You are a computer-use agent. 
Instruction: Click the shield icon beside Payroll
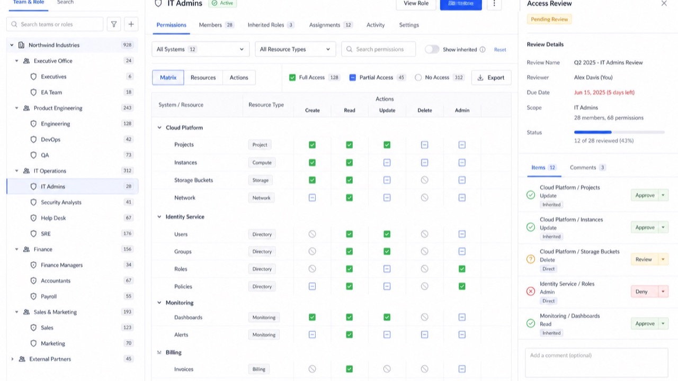pos(34,296)
